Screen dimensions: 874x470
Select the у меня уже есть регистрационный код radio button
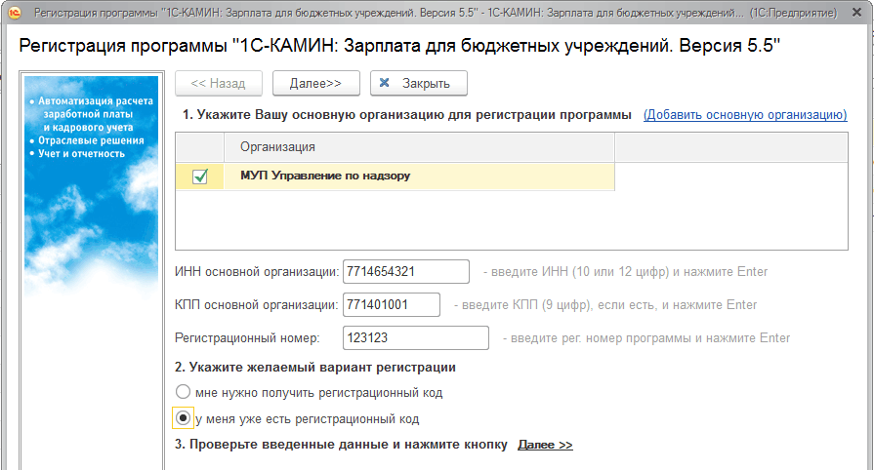(183, 419)
